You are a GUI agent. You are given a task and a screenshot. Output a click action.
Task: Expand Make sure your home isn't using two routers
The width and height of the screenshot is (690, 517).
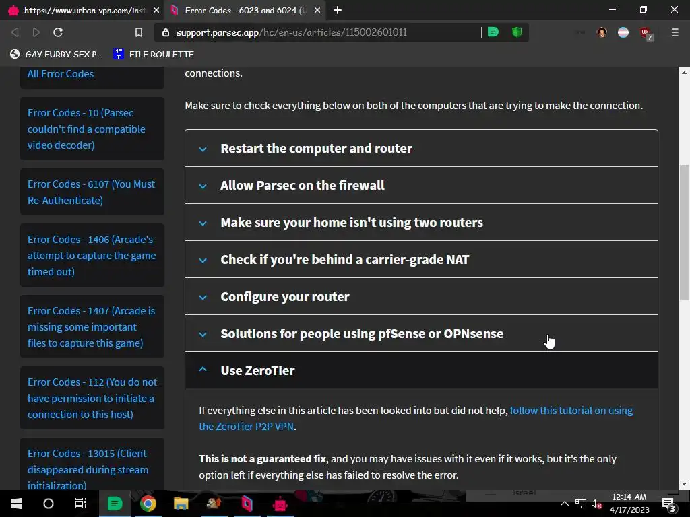pos(421,222)
